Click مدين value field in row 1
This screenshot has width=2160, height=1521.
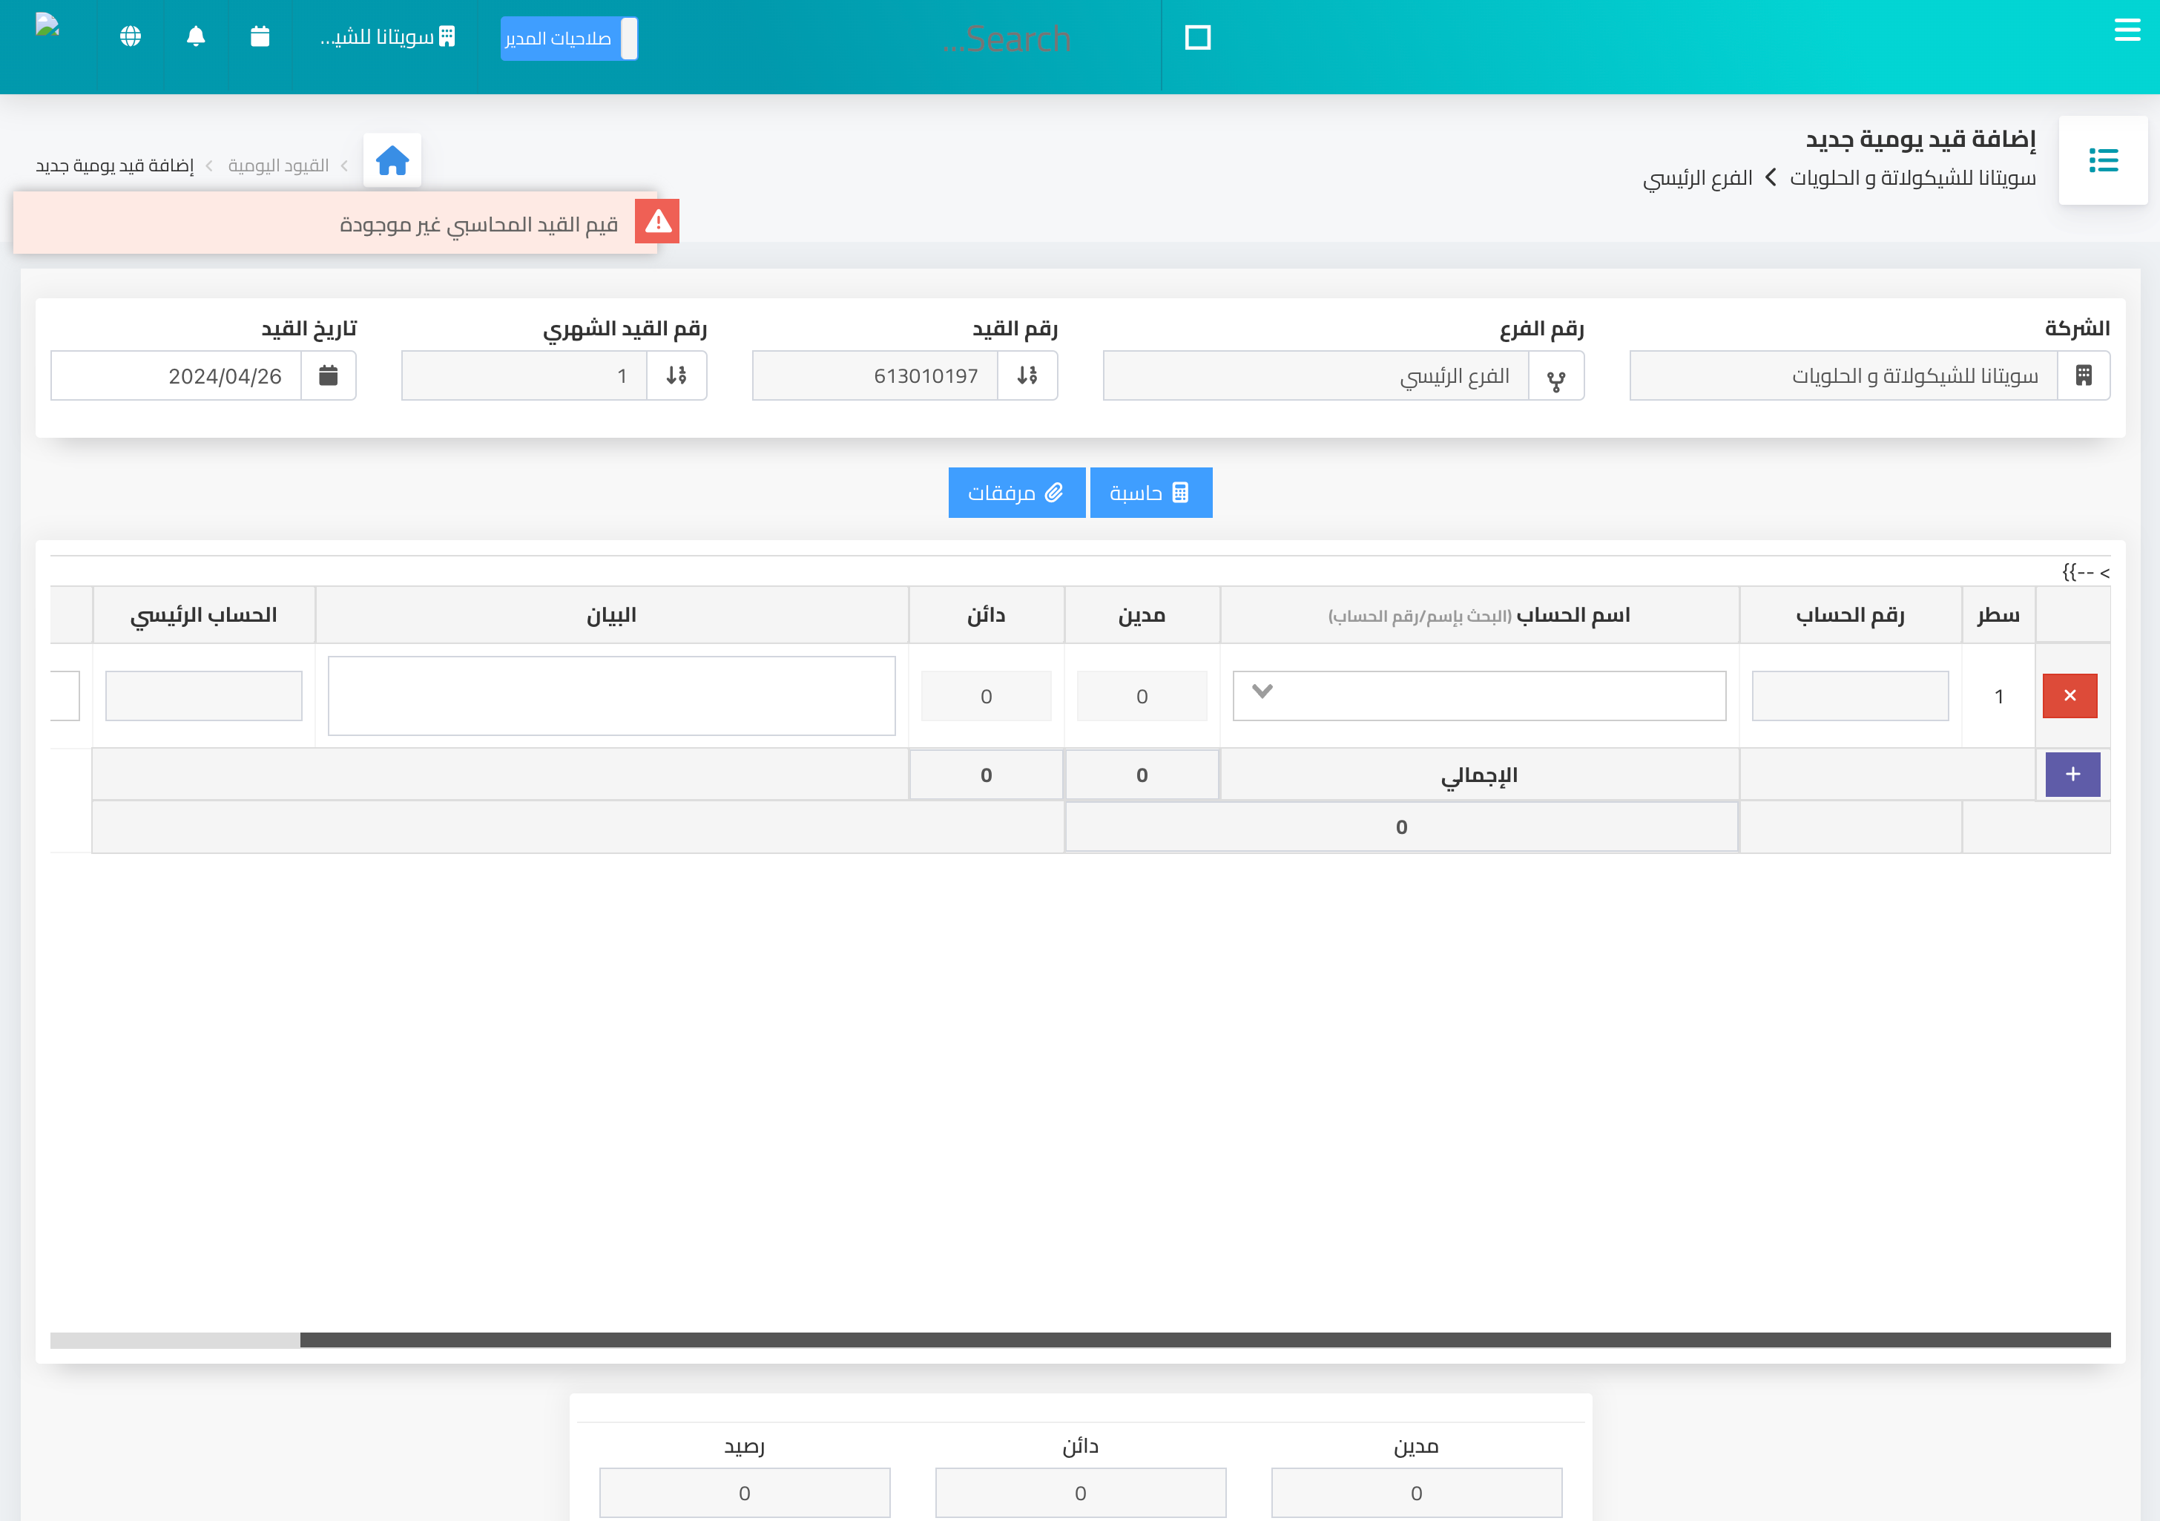(x=1142, y=695)
